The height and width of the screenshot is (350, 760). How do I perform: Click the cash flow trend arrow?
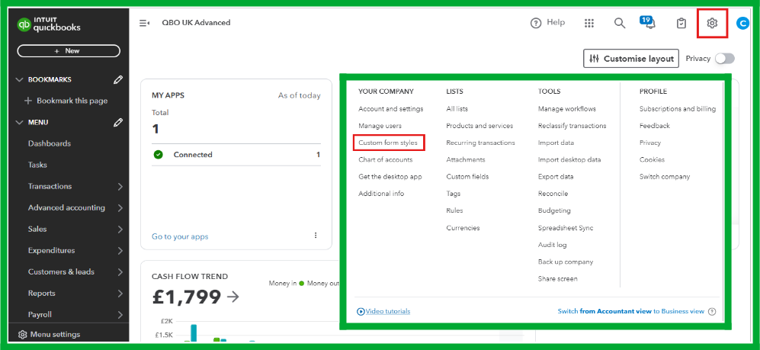point(233,297)
